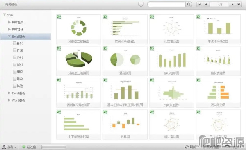Click the Excel icon on 预测和实际对比图 card
Viewport: 246px width, 150px height.
click(x=59, y=80)
